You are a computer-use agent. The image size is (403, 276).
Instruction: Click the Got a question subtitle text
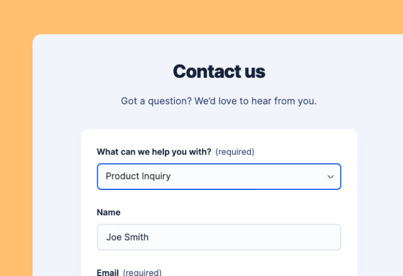click(x=219, y=101)
